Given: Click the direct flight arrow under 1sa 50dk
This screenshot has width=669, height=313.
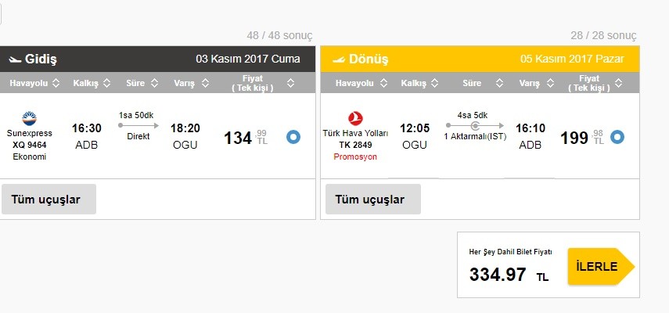Looking at the screenshot, I should 138,125.
